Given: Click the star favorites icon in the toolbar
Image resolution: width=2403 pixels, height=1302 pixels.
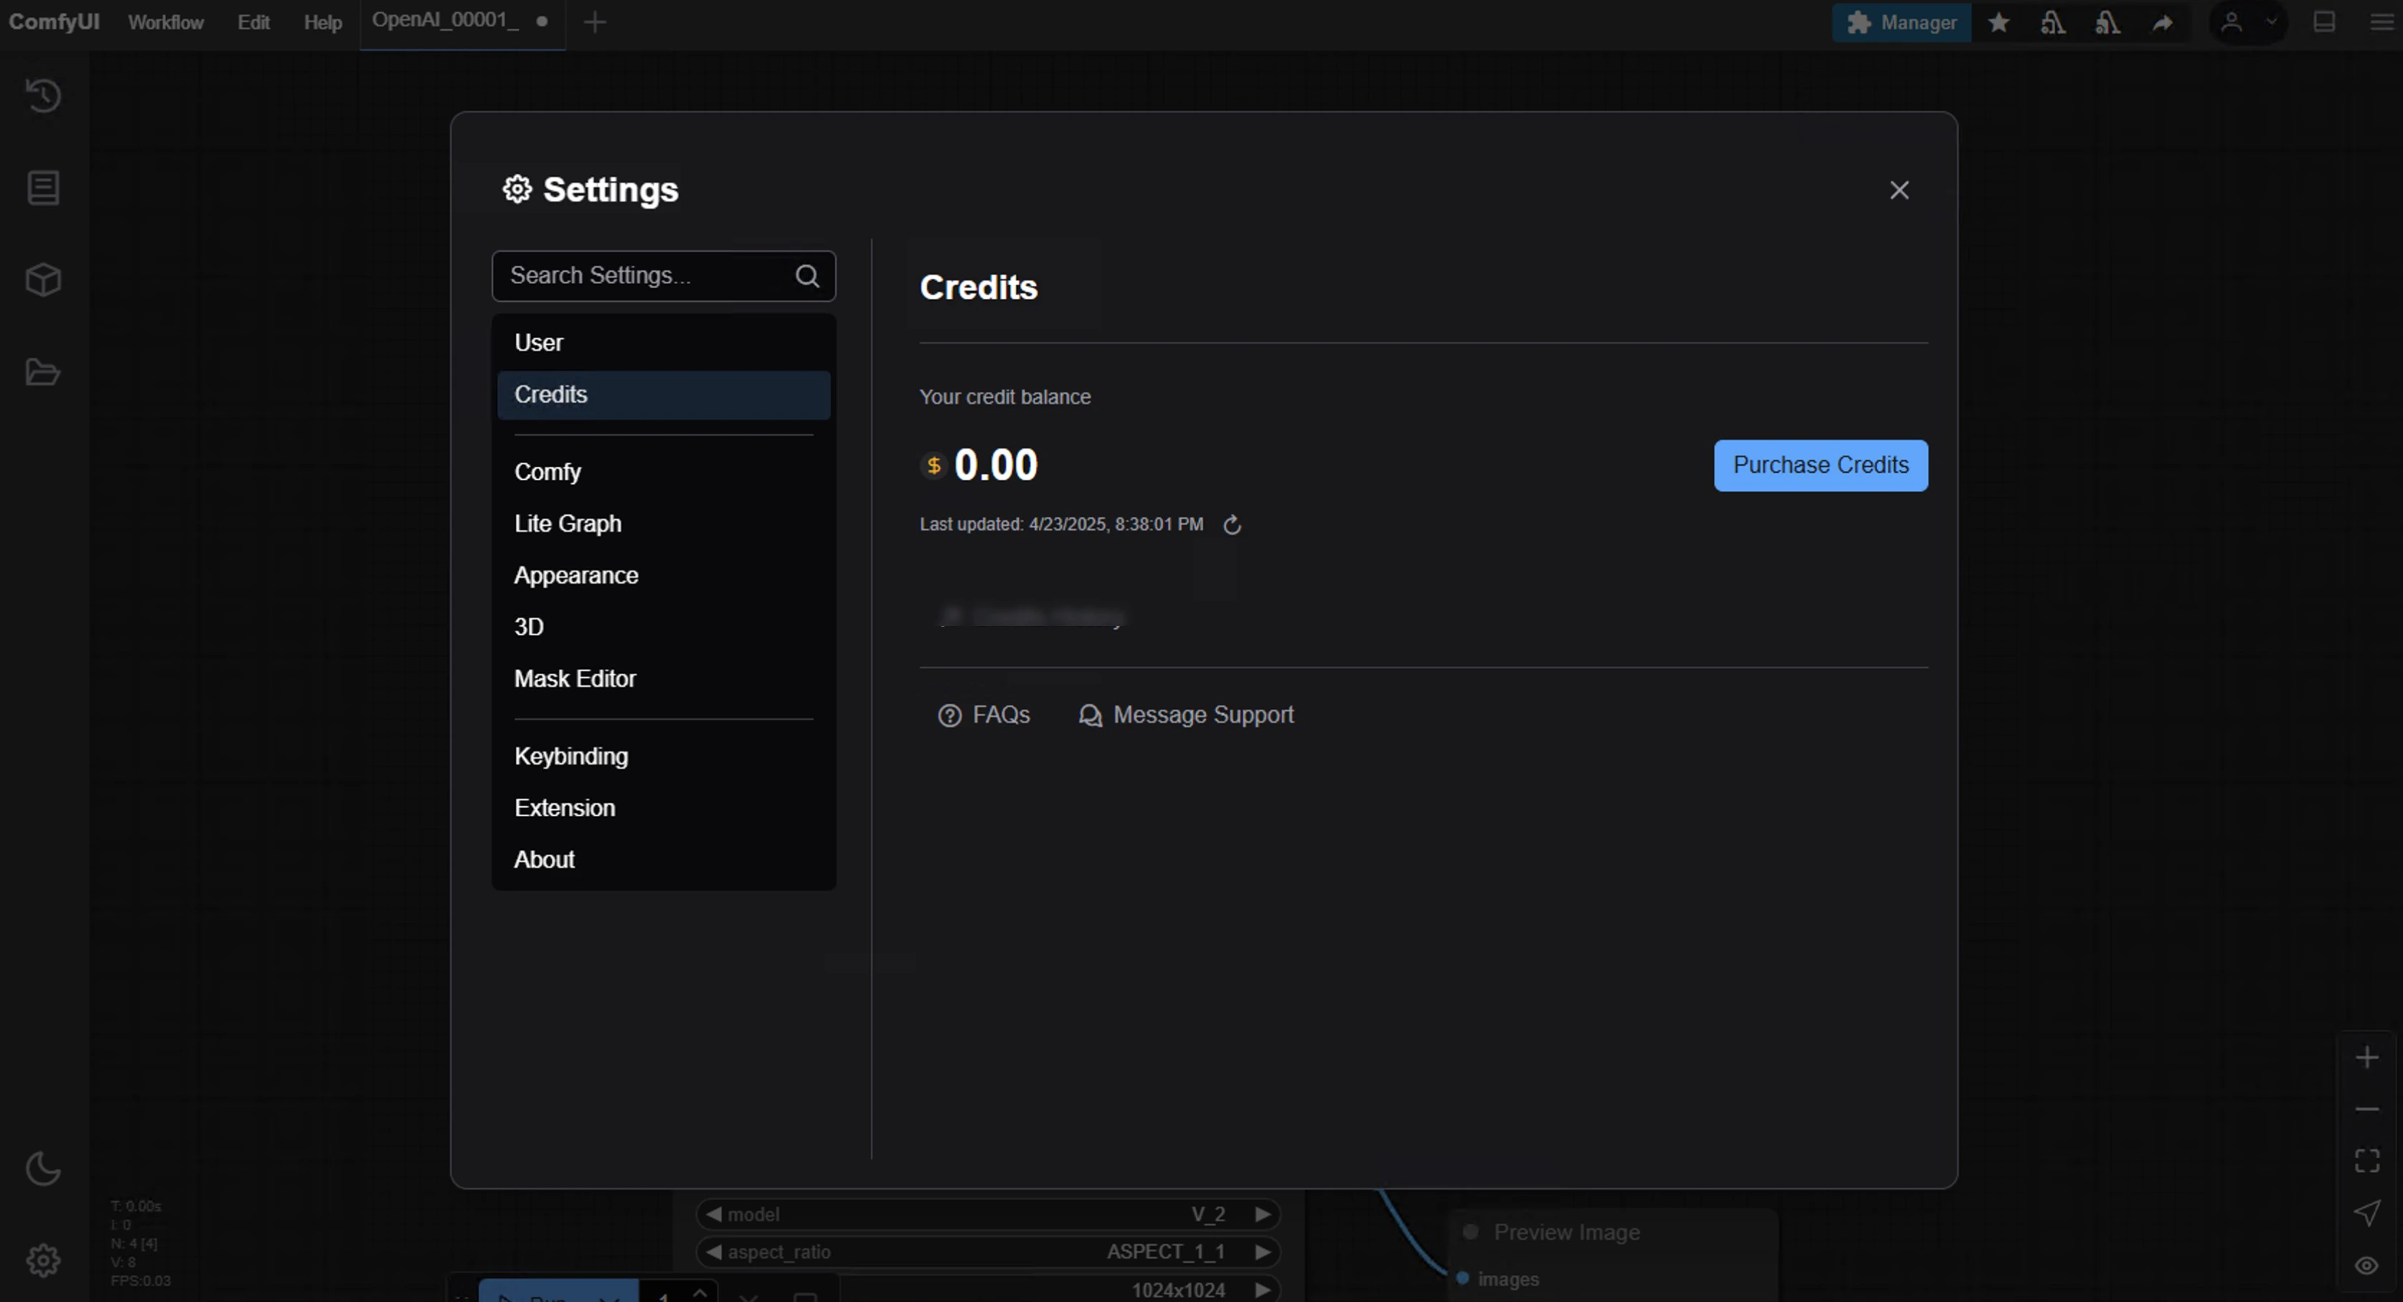Looking at the screenshot, I should point(1998,21).
